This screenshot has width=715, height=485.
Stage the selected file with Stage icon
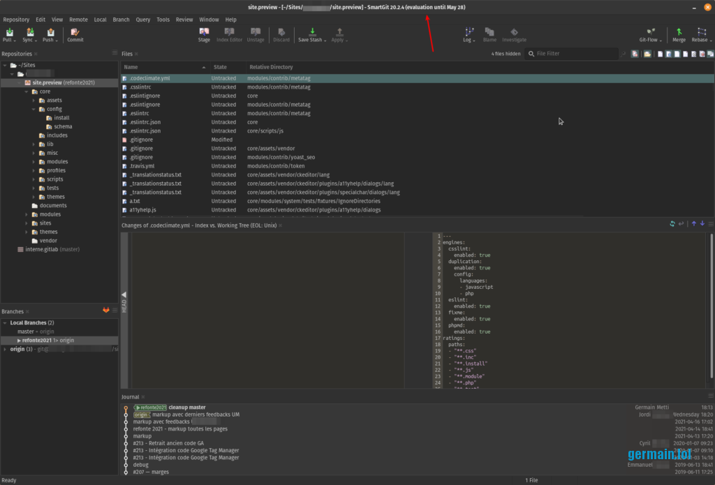pyautogui.click(x=204, y=33)
